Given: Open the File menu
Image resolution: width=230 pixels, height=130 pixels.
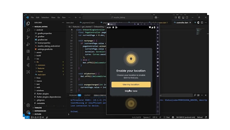Looking at the screenshot, I should pyautogui.click(x=32, y=17).
